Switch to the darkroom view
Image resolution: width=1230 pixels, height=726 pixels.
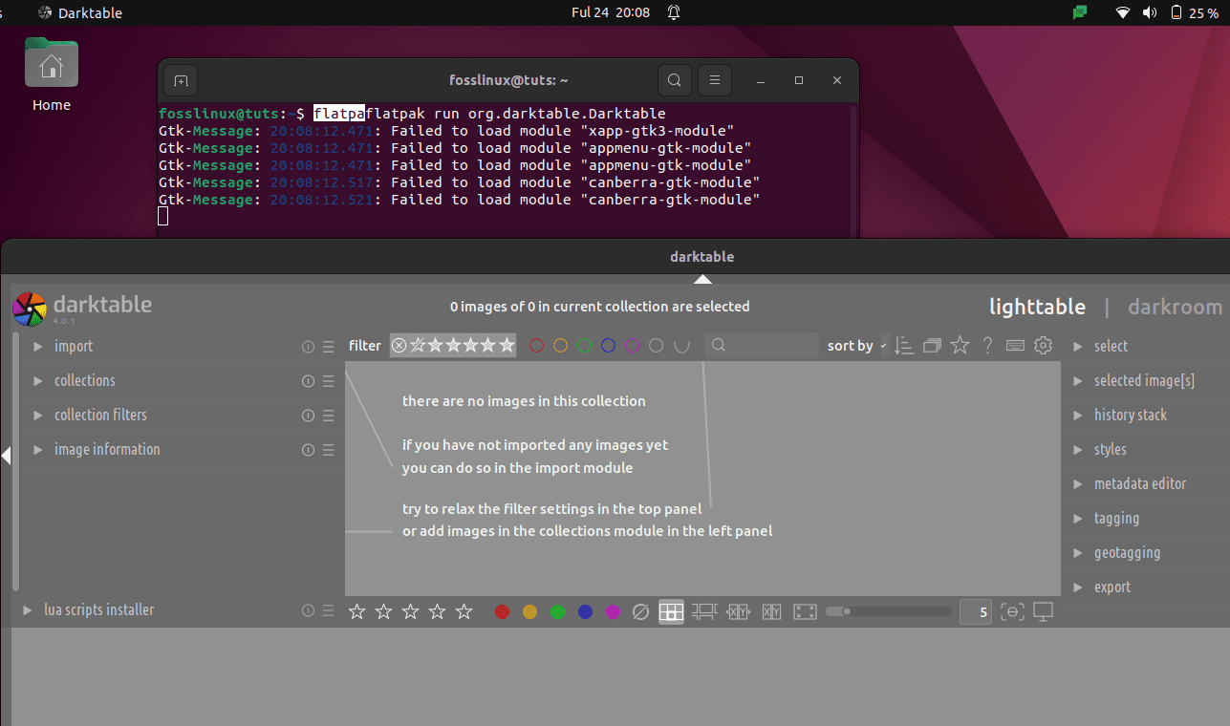pos(1175,306)
